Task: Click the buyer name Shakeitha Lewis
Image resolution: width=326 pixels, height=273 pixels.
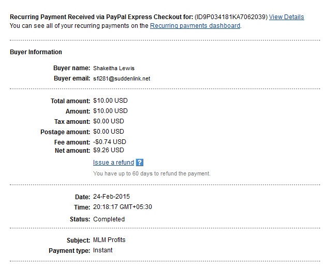Action: click(114, 68)
